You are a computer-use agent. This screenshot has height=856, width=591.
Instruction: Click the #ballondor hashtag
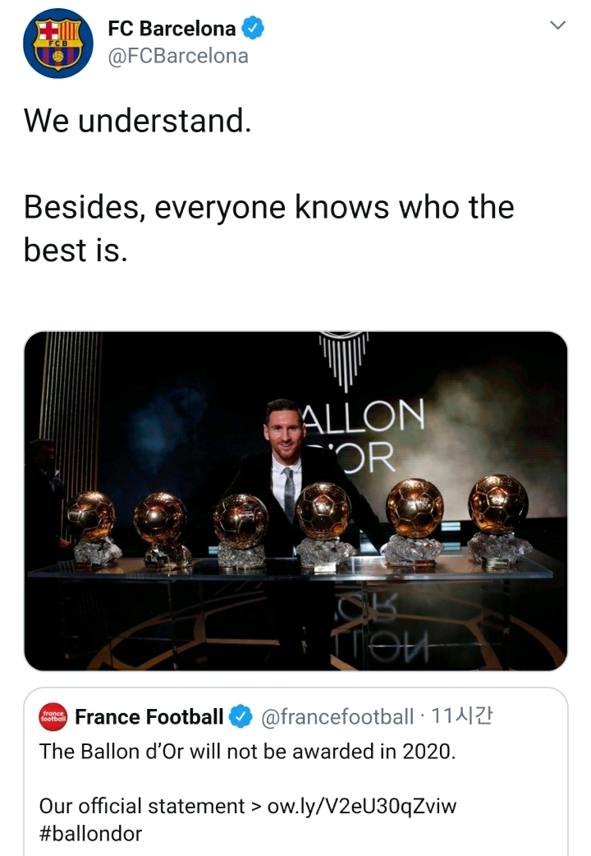(x=90, y=834)
